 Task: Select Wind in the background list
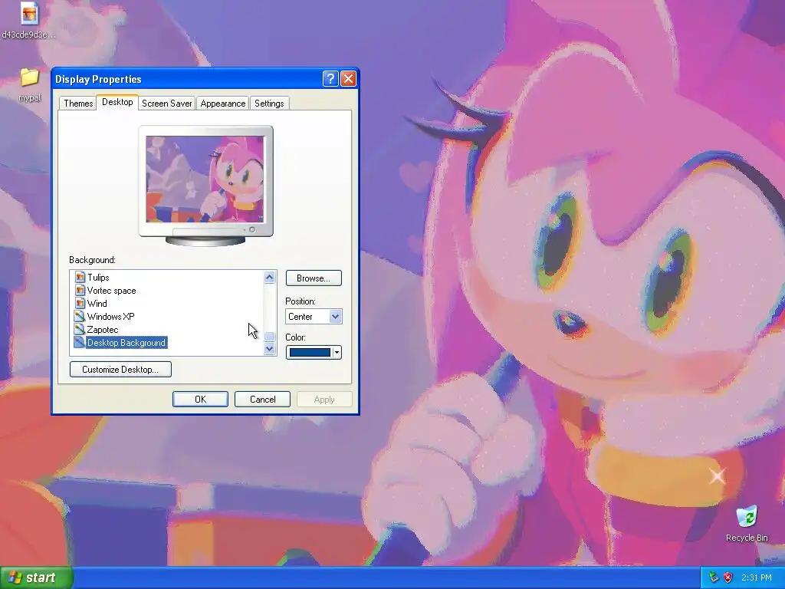(97, 303)
